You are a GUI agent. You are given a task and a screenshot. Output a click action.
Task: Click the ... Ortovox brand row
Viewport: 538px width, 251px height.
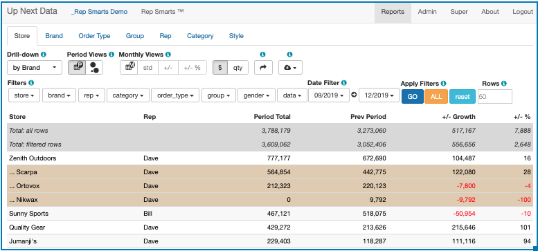[270, 186]
